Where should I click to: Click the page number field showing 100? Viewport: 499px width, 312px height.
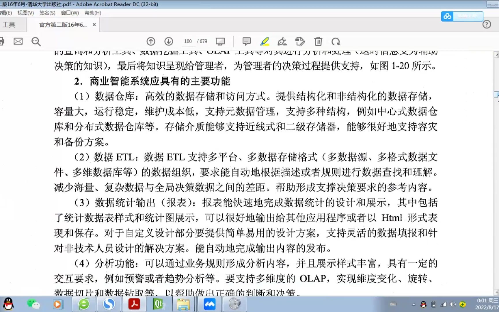(x=188, y=41)
